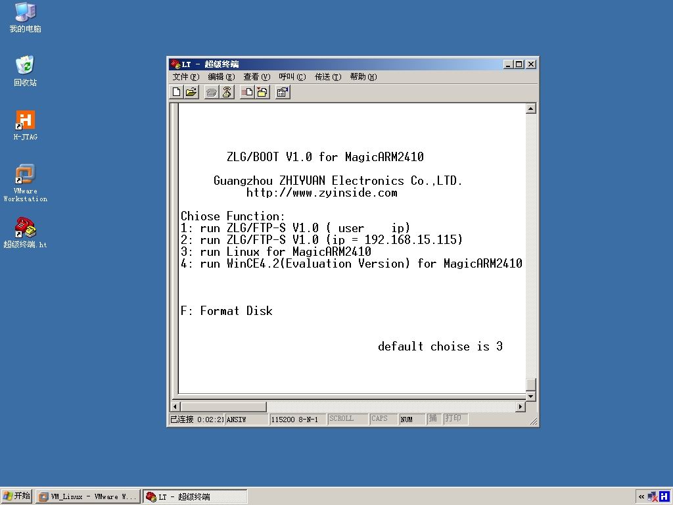This screenshot has height=505, width=673.
Task: Click the Properties toolbar icon
Action: click(283, 92)
